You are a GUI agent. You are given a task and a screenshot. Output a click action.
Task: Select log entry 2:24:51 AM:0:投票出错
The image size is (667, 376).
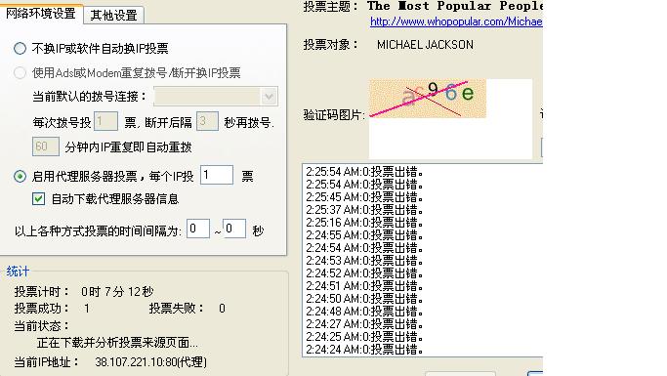point(364,286)
